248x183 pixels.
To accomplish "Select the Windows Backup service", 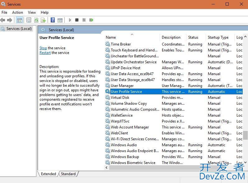I will [x=174, y=157].
